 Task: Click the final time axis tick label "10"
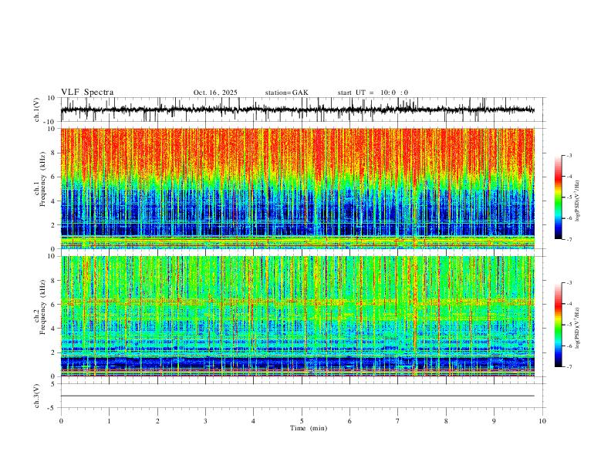542,421
